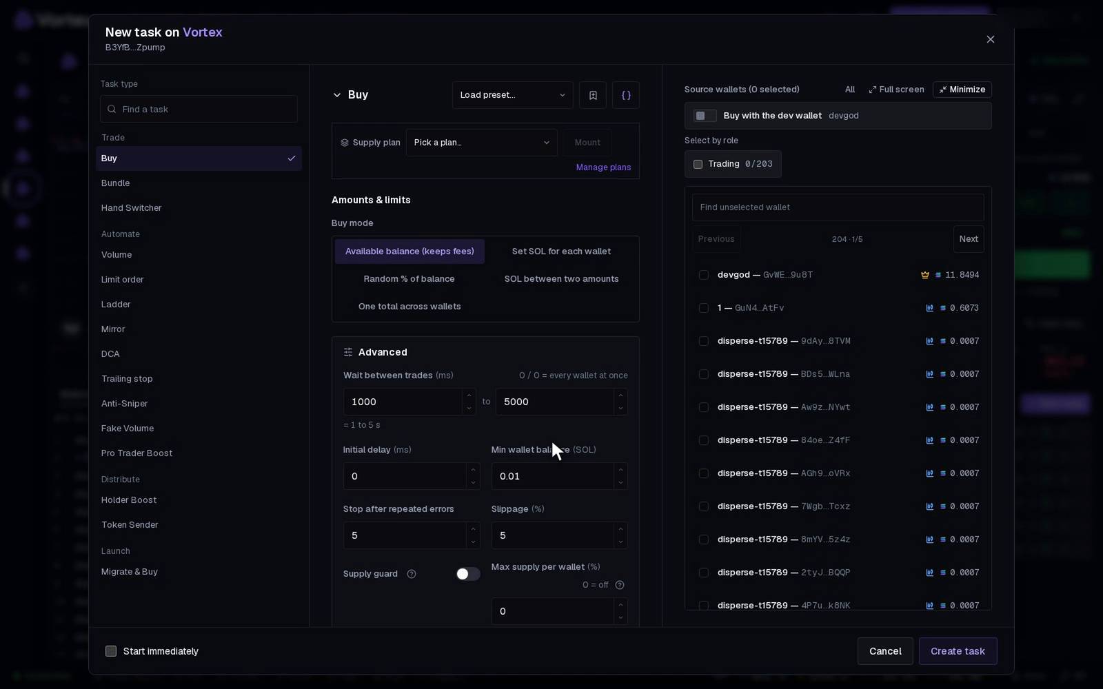
Task: Click the Supply plan layers icon
Action: click(345, 143)
